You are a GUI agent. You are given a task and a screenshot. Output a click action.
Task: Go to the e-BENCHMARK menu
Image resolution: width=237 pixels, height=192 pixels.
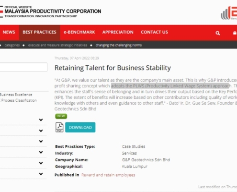click(79, 32)
